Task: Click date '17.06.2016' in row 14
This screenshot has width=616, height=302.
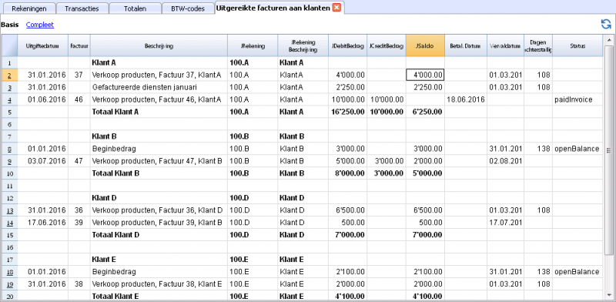Action: [47, 222]
